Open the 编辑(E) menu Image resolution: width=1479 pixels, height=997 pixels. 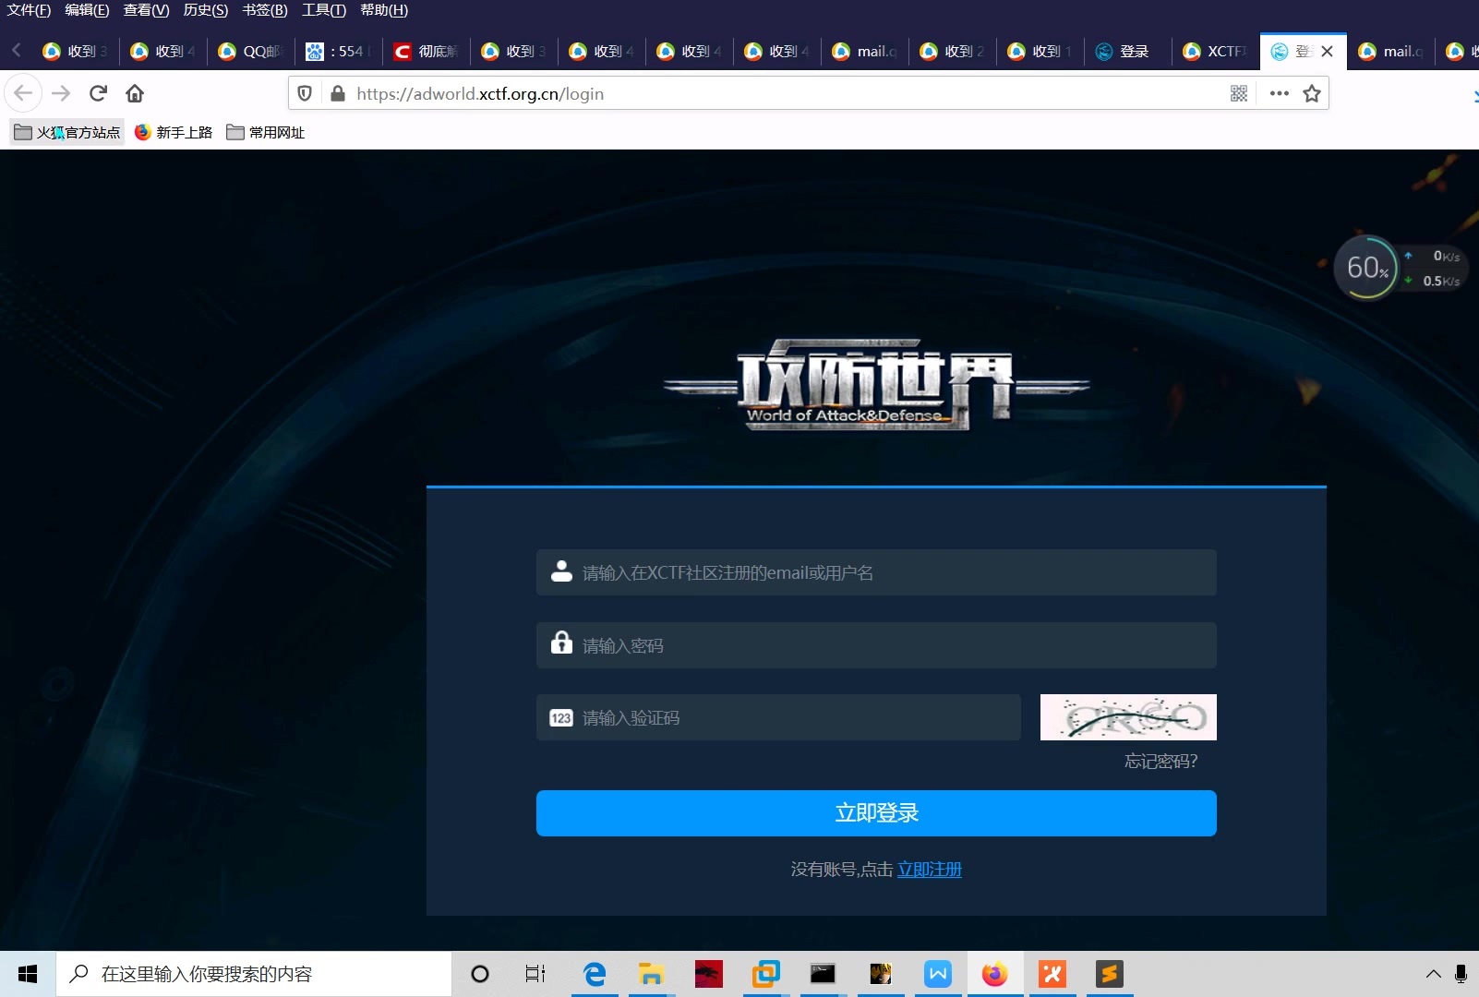[87, 10]
